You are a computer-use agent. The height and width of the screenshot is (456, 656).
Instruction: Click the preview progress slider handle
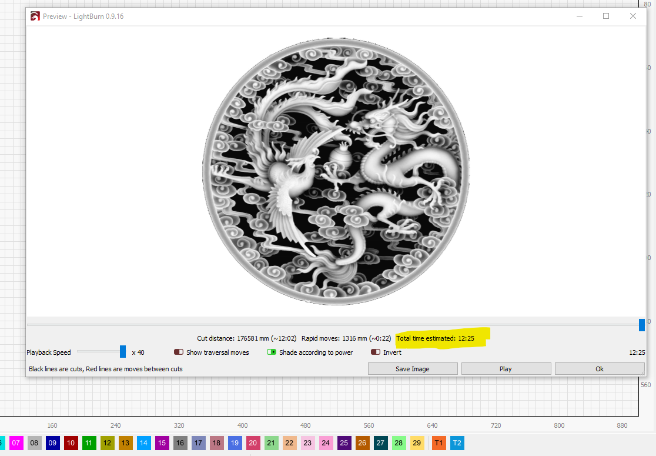pyautogui.click(x=642, y=325)
